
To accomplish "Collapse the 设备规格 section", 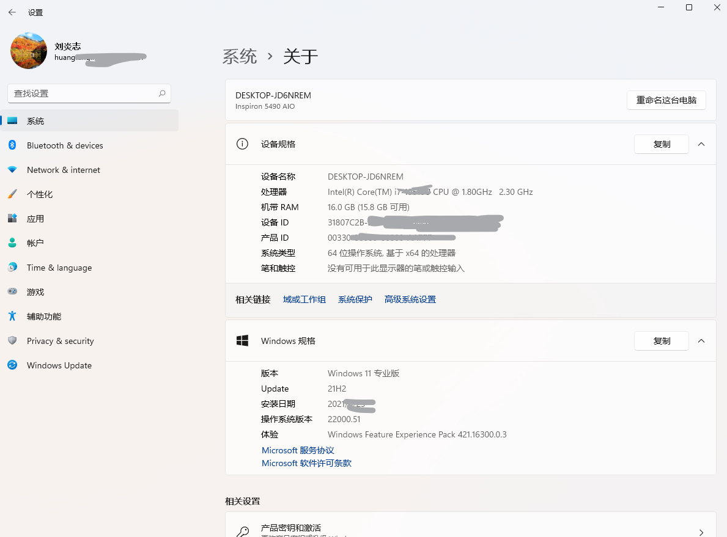I will pyautogui.click(x=701, y=144).
